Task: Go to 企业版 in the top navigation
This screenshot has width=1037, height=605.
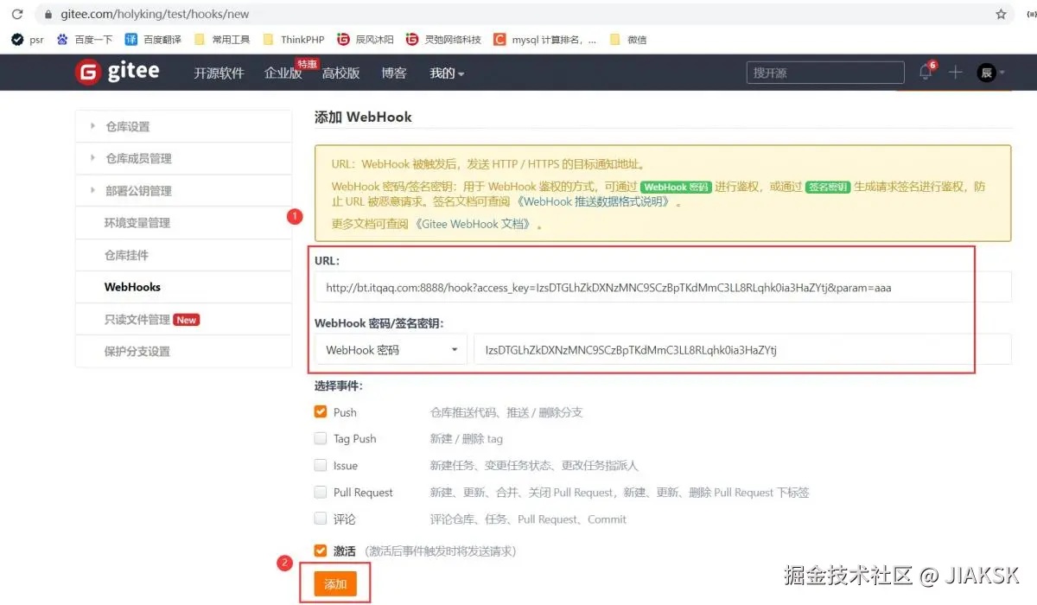Action: 283,73
